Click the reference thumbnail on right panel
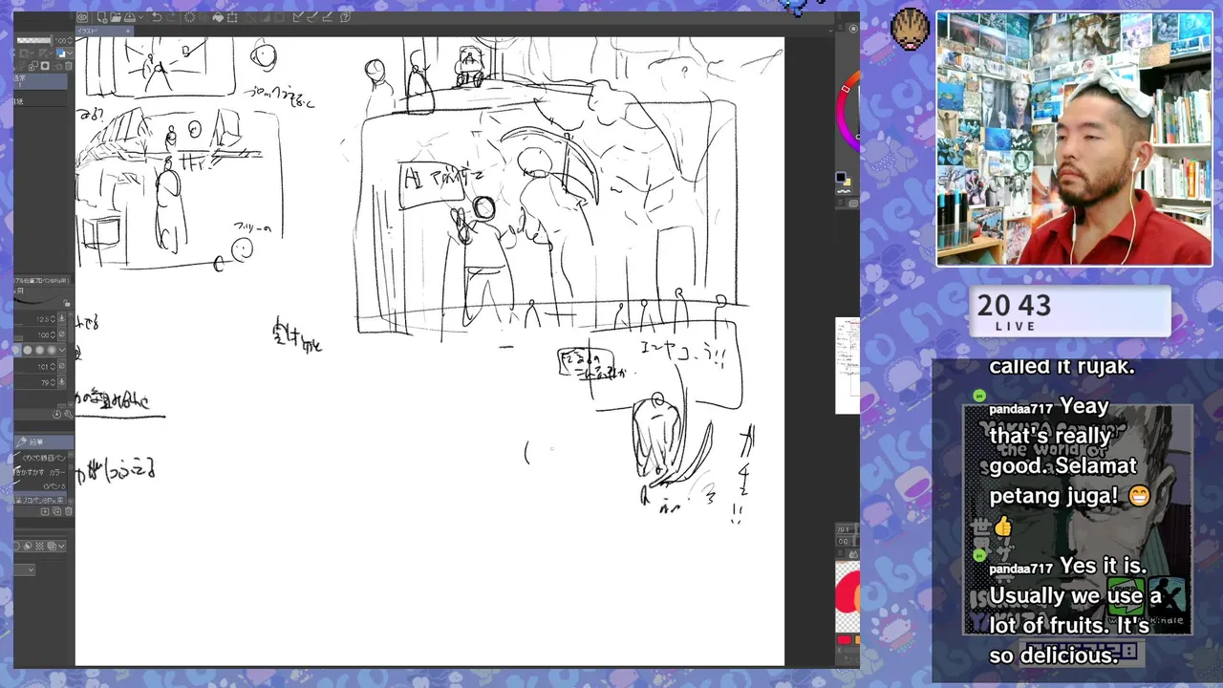This screenshot has width=1223, height=688. pos(848,365)
